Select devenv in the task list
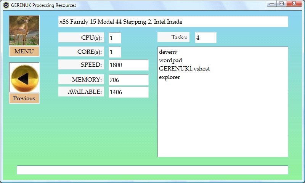The height and width of the screenshot is (183, 305). [x=169, y=52]
